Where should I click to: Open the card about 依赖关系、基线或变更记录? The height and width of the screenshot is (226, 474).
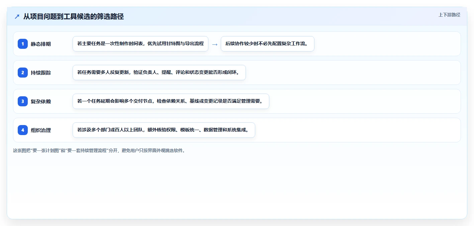(171, 101)
